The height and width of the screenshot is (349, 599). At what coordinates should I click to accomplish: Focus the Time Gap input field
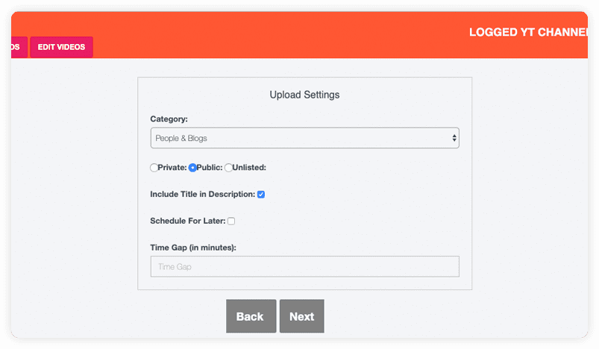point(304,266)
